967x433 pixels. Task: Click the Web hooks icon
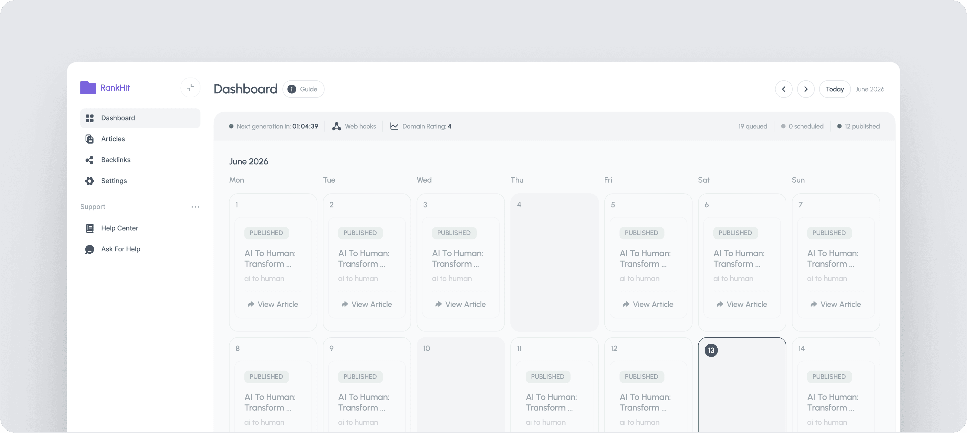pos(337,127)
